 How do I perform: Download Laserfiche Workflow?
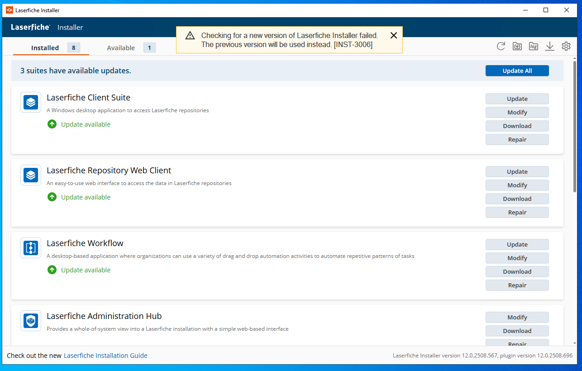pos(517,271)
